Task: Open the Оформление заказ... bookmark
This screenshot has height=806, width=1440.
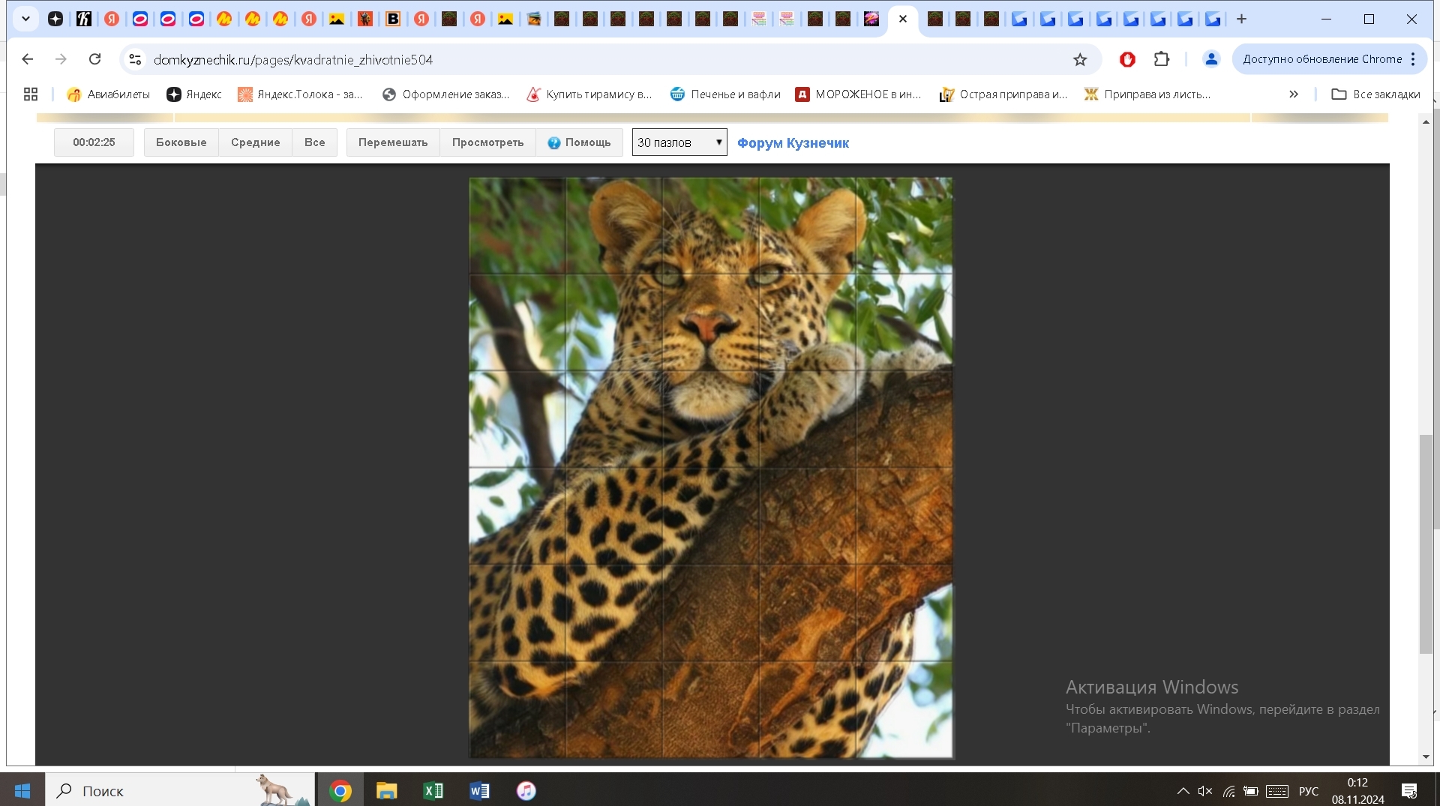Action: tap(446, 94)
